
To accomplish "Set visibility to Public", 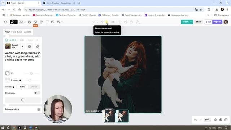I will 22,87.
